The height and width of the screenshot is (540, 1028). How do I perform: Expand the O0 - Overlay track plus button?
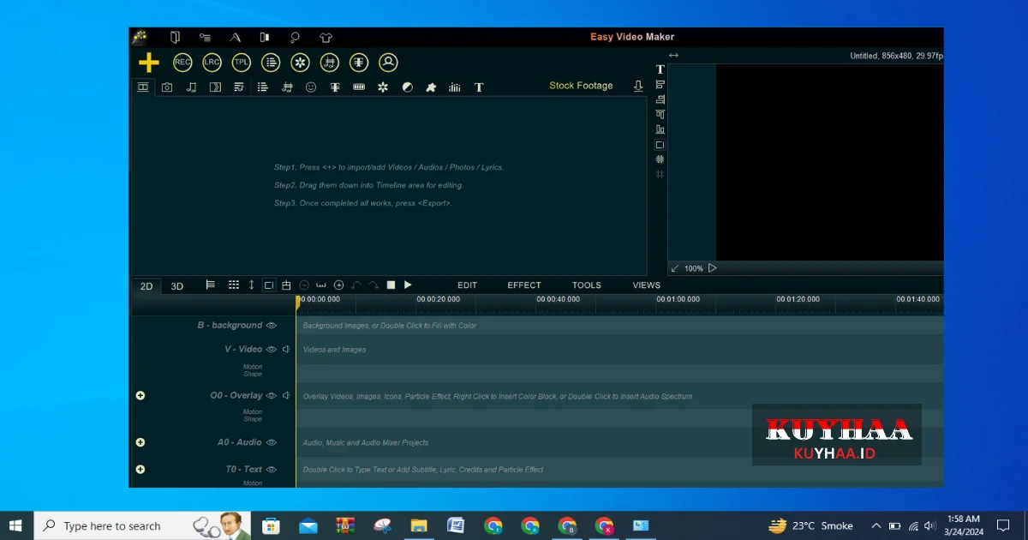(140, 396)
